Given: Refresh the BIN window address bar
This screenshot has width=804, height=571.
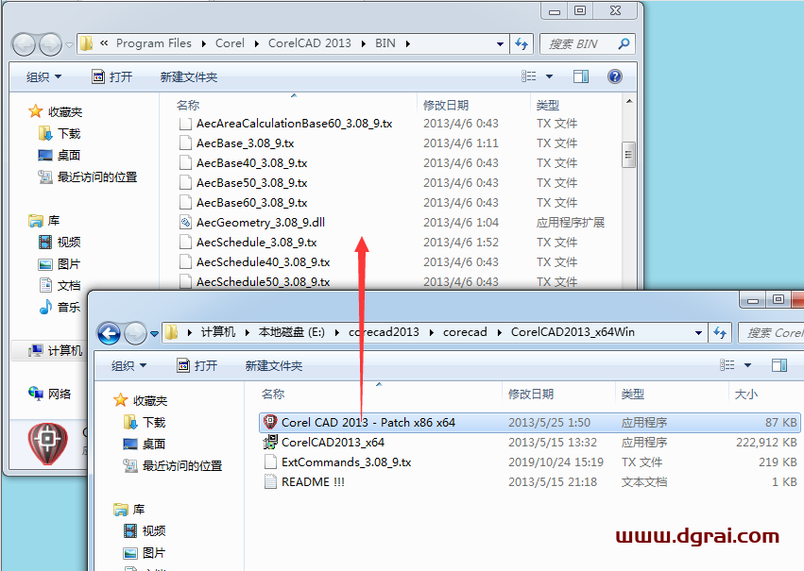Looking at the screenshot, I should click(522, 44).
